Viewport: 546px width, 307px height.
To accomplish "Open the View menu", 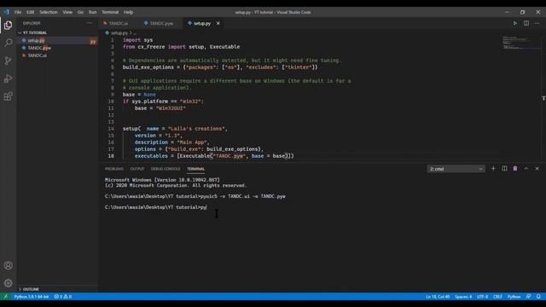I will pos(67,12).
